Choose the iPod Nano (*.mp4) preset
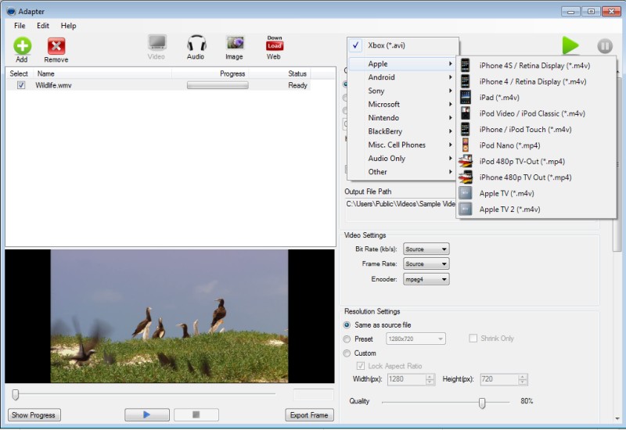The height and width of the screenshot is (430, 626). click(x=509, y=145)
